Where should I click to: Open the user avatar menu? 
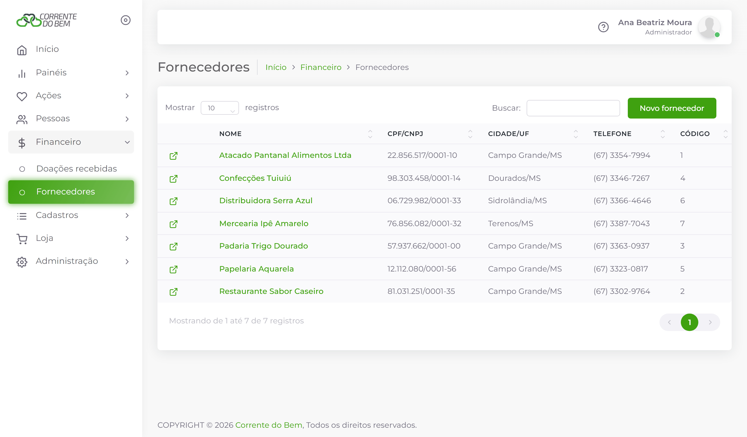click(709, 27)
